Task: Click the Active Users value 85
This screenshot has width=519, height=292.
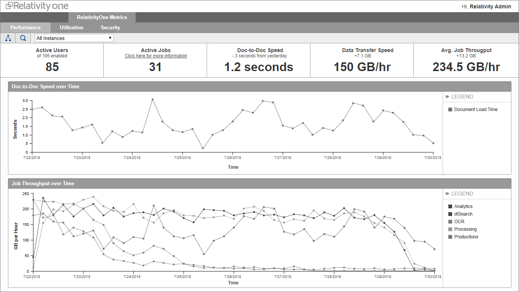Action: pyautogui.click(x=52, y=67)
